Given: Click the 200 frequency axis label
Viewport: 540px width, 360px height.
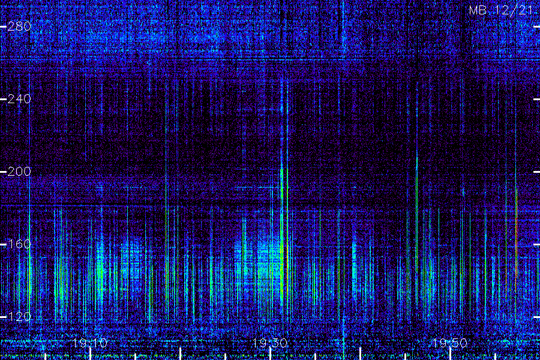Looking at the screenshot, I should tap(19, 171).
